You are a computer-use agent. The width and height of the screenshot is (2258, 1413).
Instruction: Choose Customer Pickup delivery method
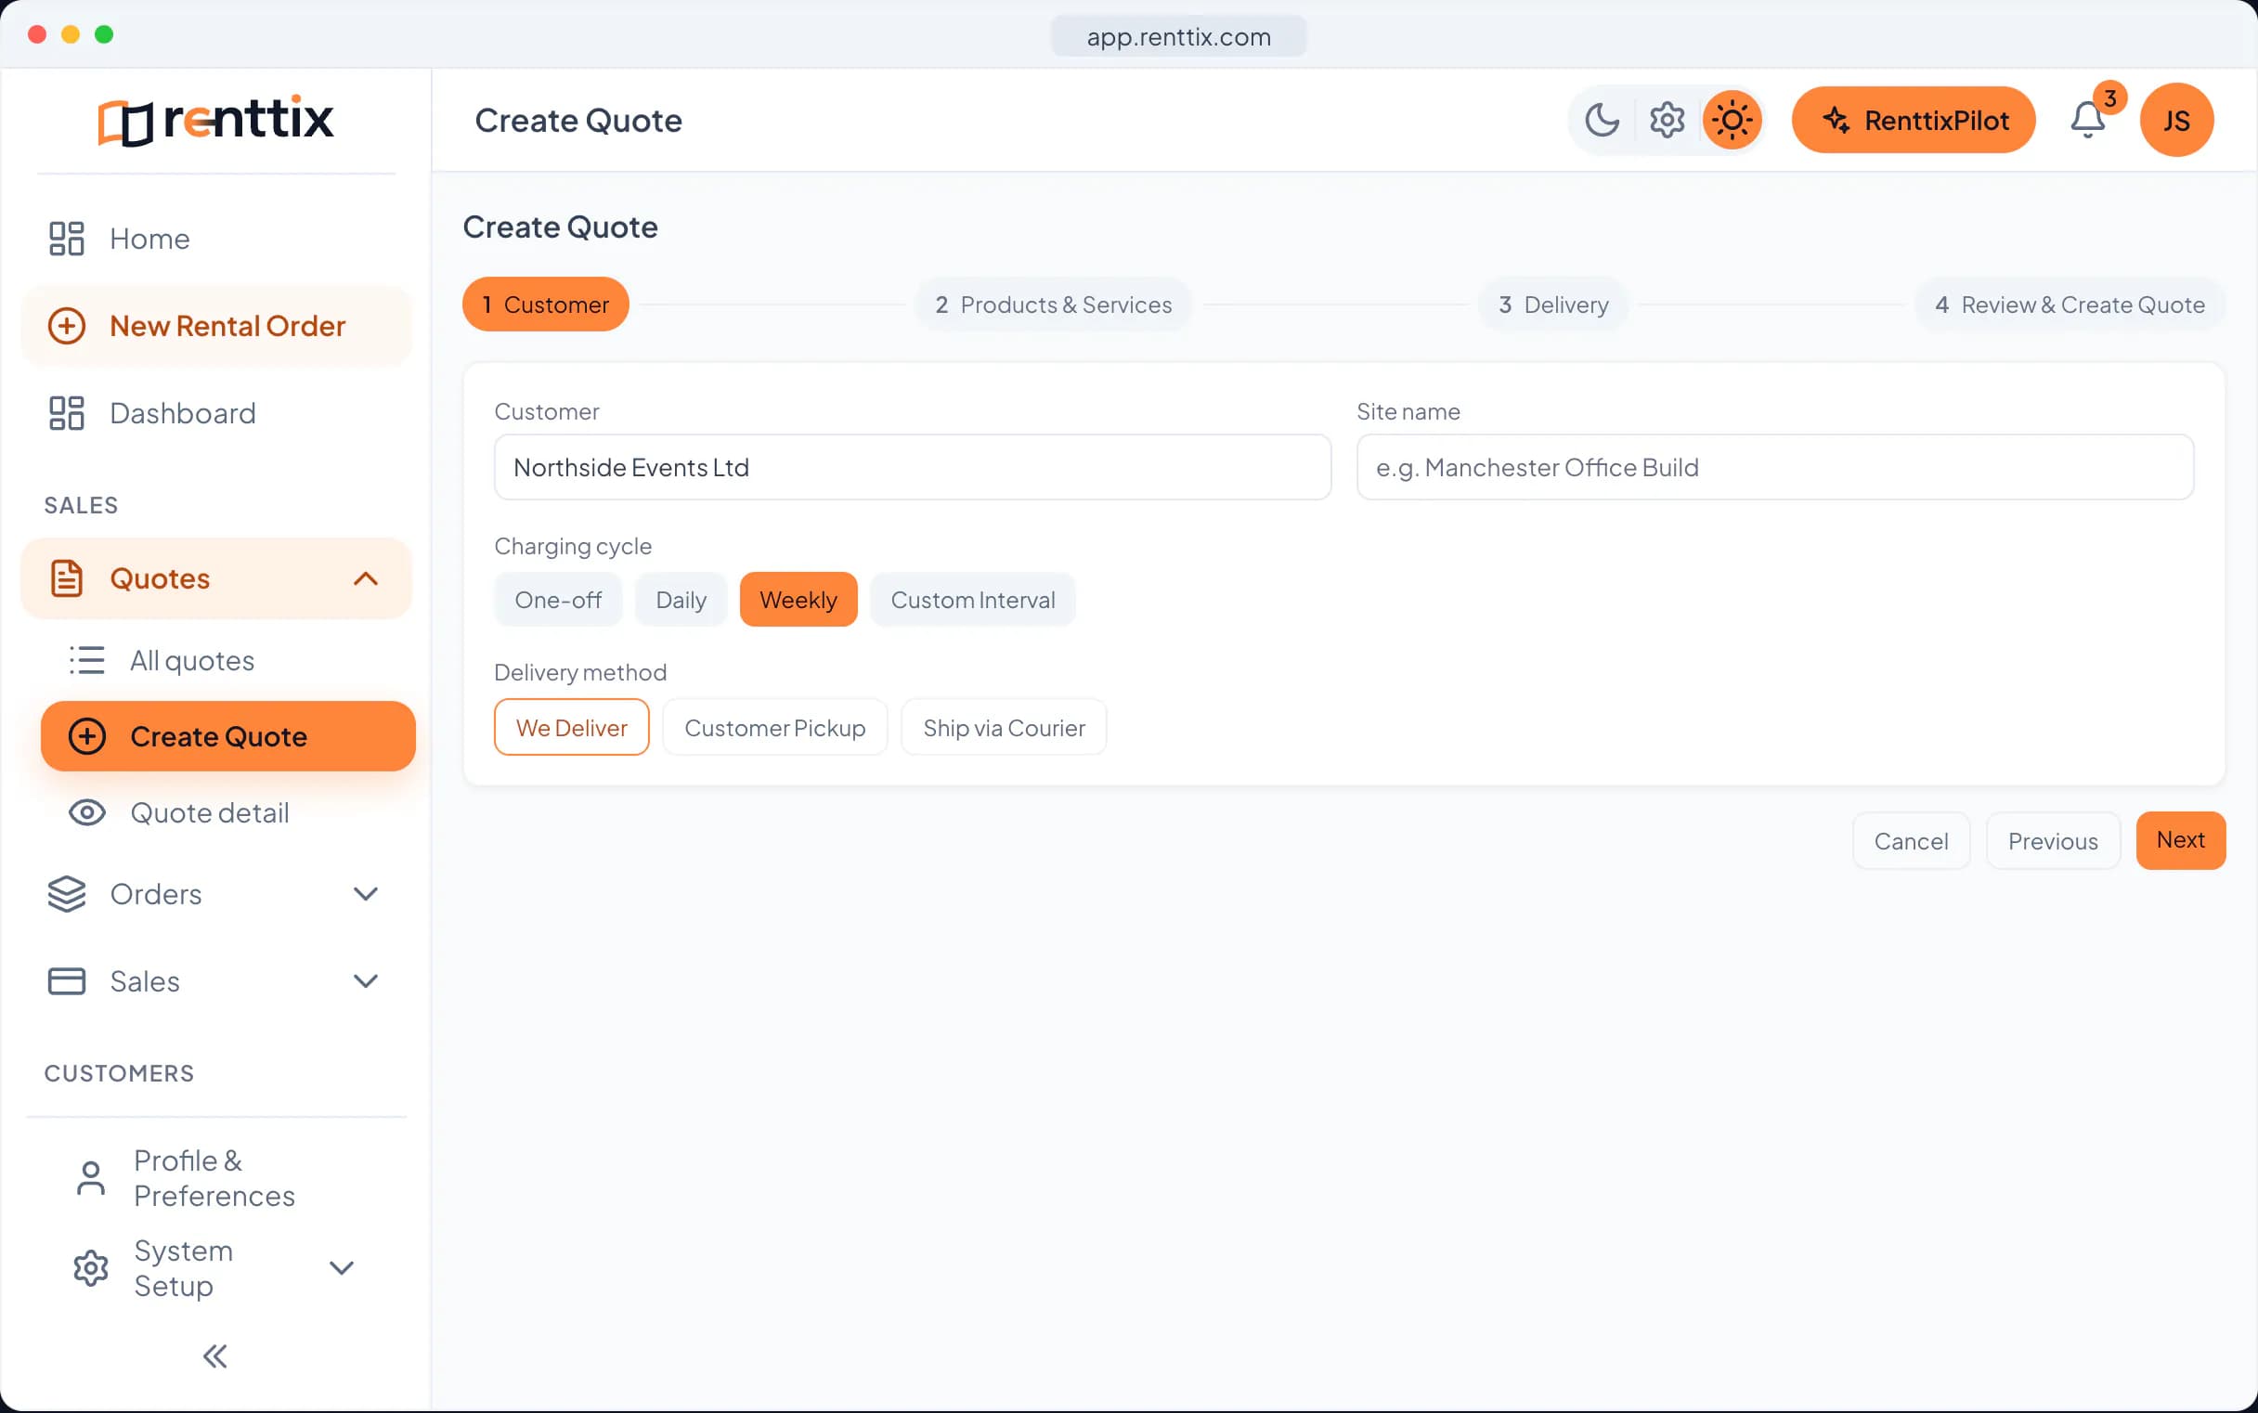click(x=774, y=727)
